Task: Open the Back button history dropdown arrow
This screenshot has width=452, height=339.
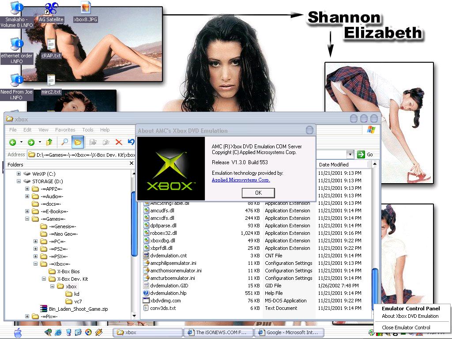Action: (x=21, y=142)
